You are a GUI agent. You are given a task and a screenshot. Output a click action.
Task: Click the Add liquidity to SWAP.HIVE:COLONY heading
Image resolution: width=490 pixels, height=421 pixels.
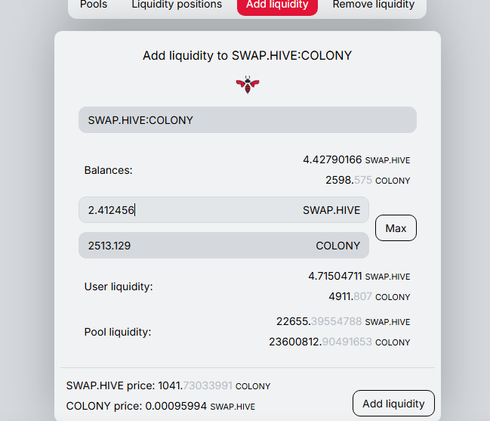click(x=247, y=56)
